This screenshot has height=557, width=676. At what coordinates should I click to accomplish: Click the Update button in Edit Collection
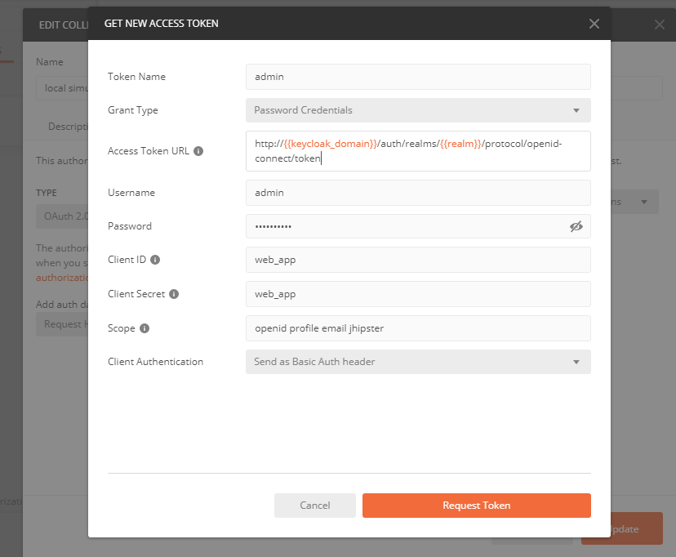(636, 528)
